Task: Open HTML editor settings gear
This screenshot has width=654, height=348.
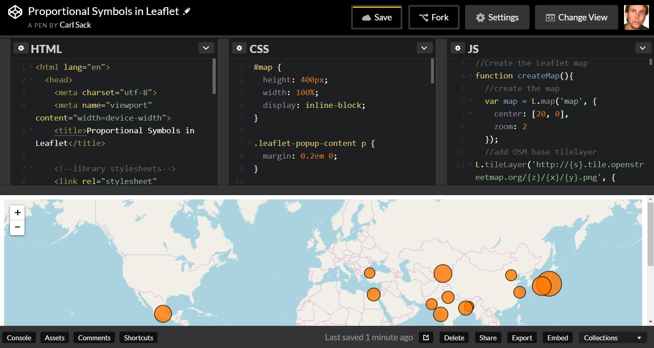Action: [x=21, y=48]
